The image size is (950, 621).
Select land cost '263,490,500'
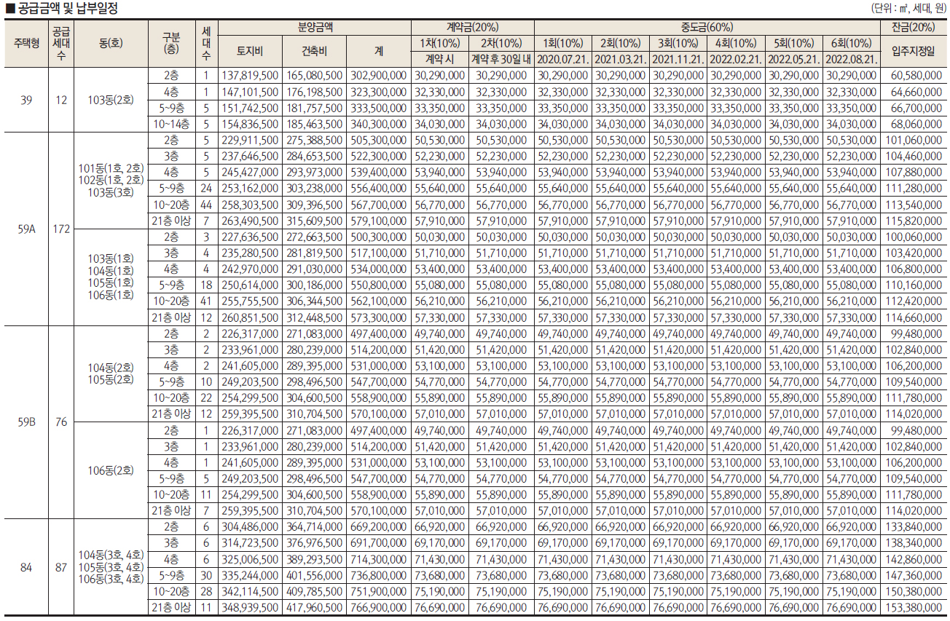point(250,221)
